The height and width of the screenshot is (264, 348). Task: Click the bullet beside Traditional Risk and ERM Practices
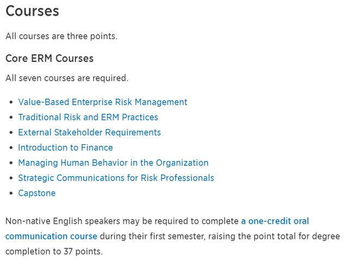(x=11, y=118)
